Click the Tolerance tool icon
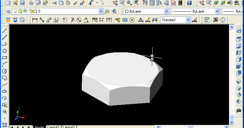The height and width of the screenshot is (128, 244). coord(125,20)
